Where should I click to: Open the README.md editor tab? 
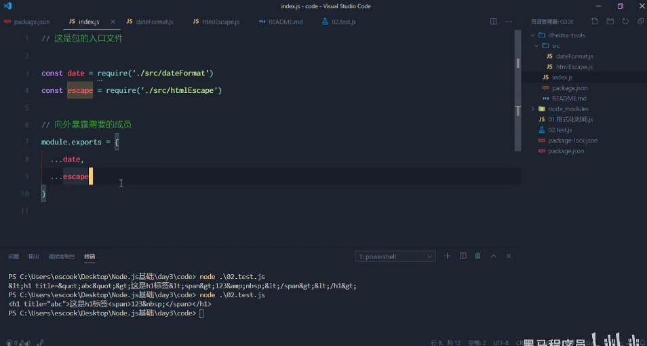281,22
